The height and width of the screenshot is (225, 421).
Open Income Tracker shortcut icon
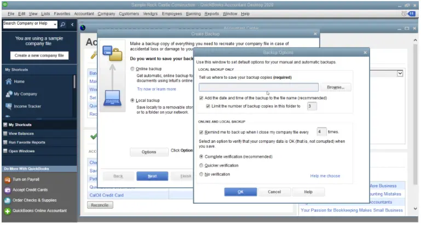click(x=9, y=106)
